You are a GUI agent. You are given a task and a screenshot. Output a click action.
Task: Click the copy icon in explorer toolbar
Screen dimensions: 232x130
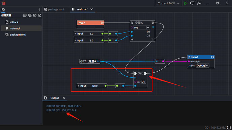[30, 15]
